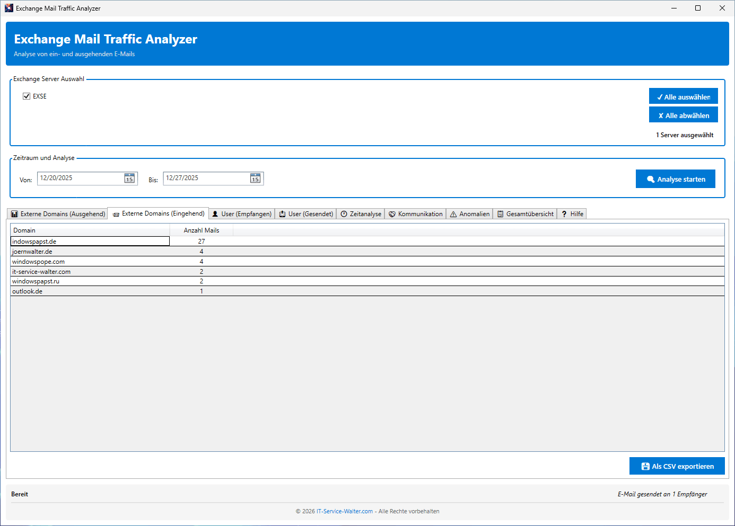Click the clock icon on Zeitanalyse tab
Screen dimensions: 735x526
pos(344,214)
